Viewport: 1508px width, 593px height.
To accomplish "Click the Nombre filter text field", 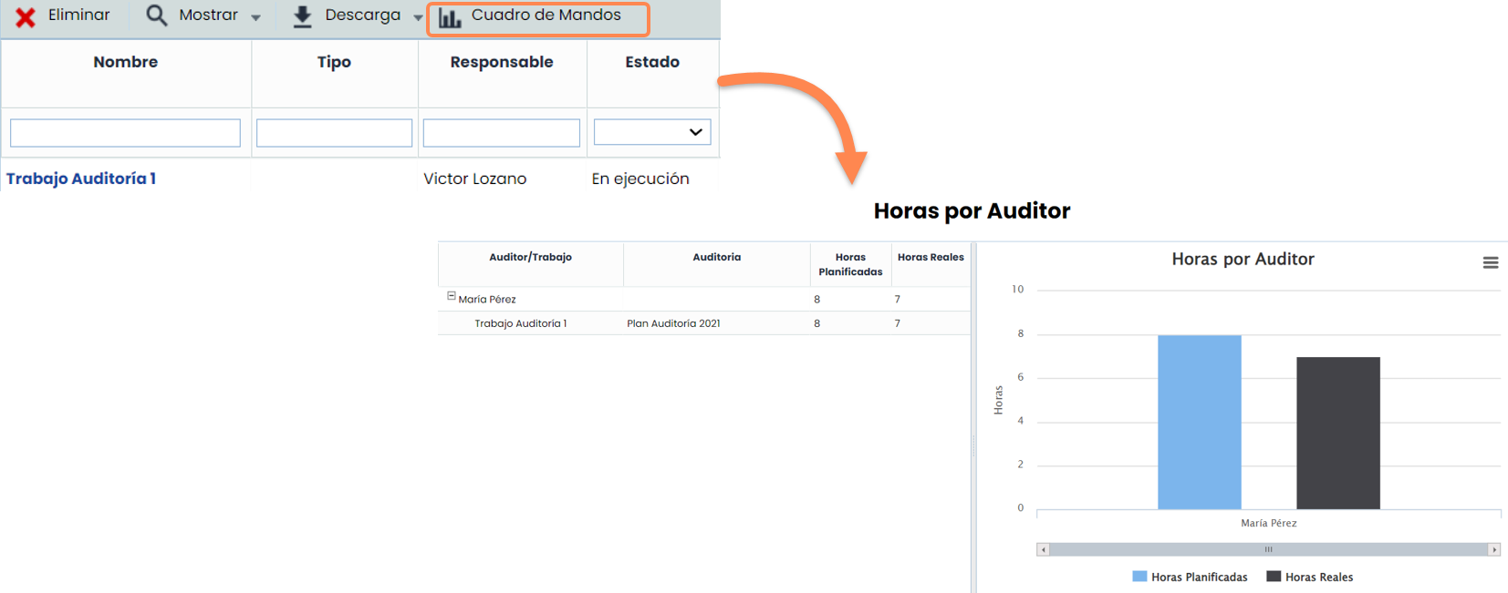I will 125,133.
